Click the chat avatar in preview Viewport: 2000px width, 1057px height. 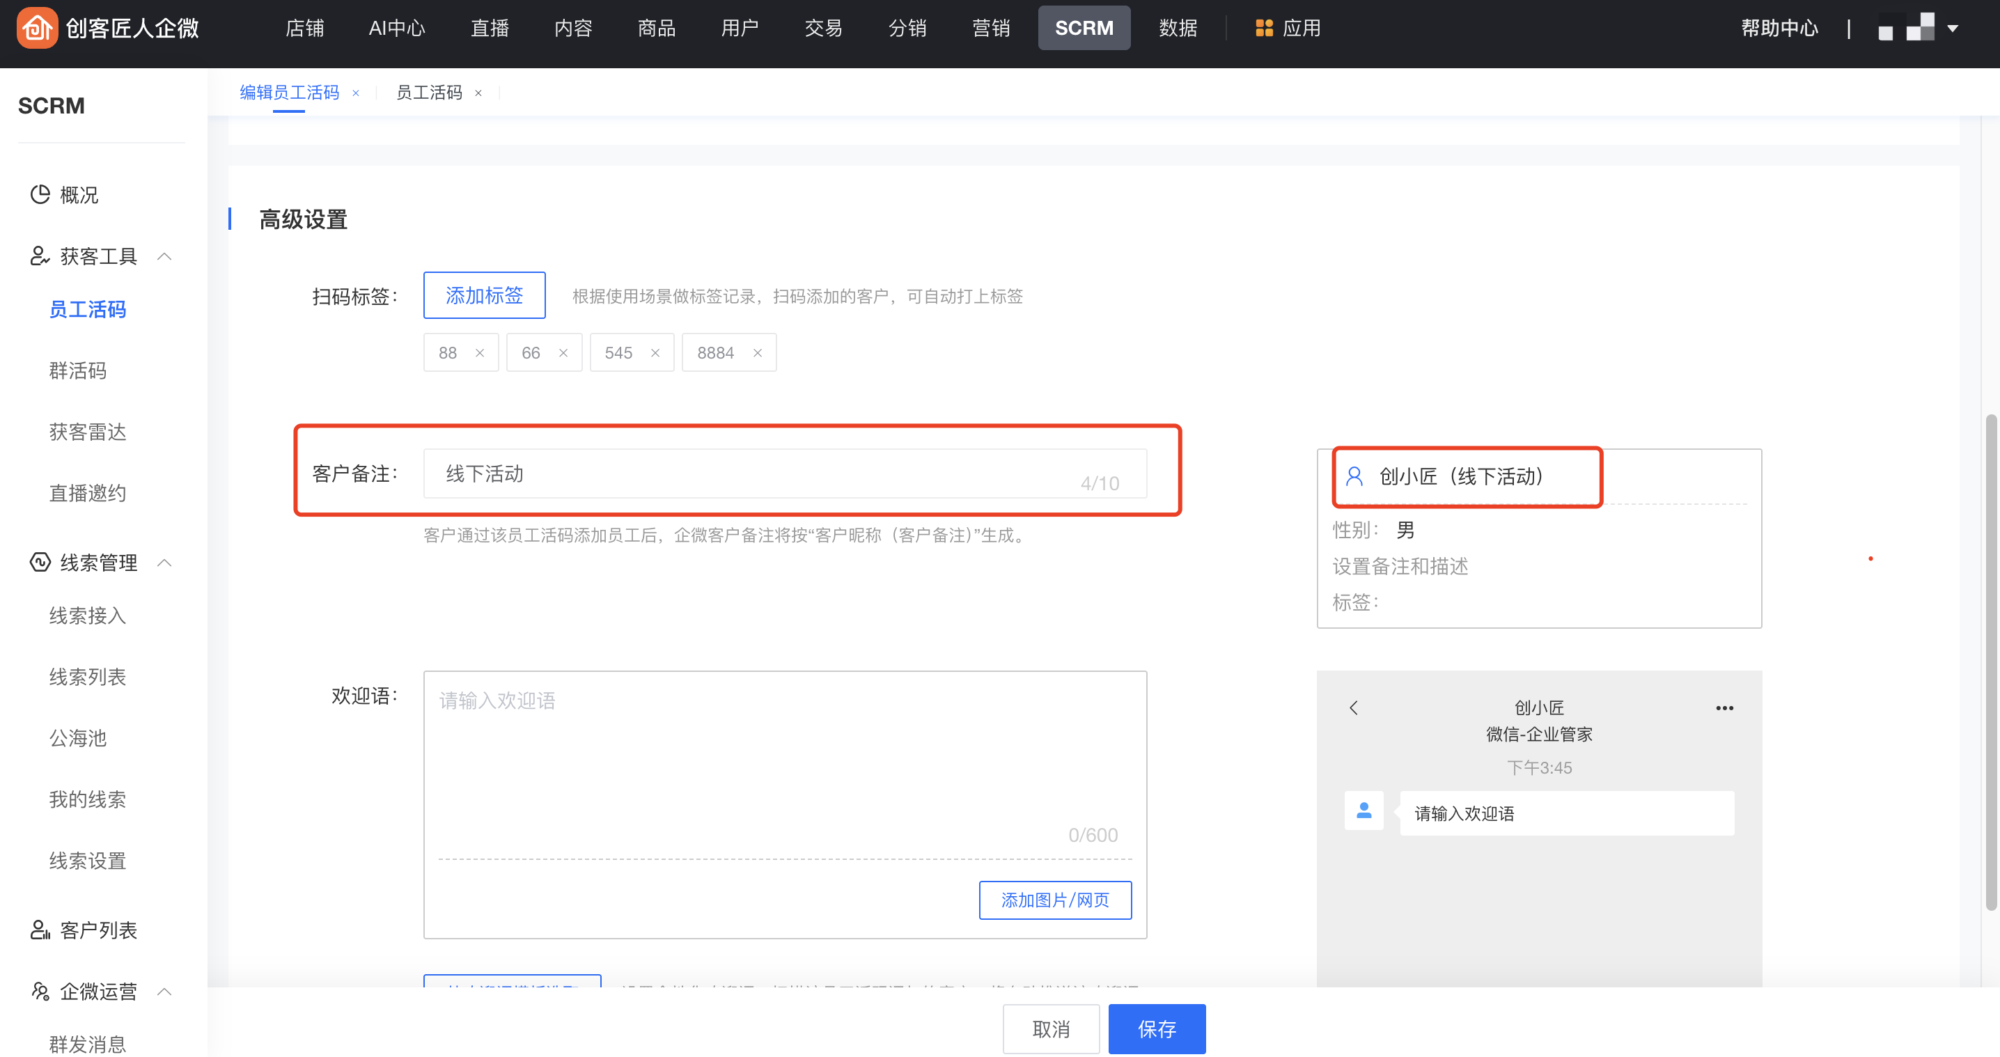point(1364,811)
